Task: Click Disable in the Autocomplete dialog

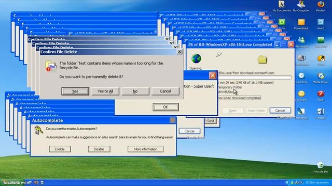Action: pyautogui.click(x=99, y=149)
